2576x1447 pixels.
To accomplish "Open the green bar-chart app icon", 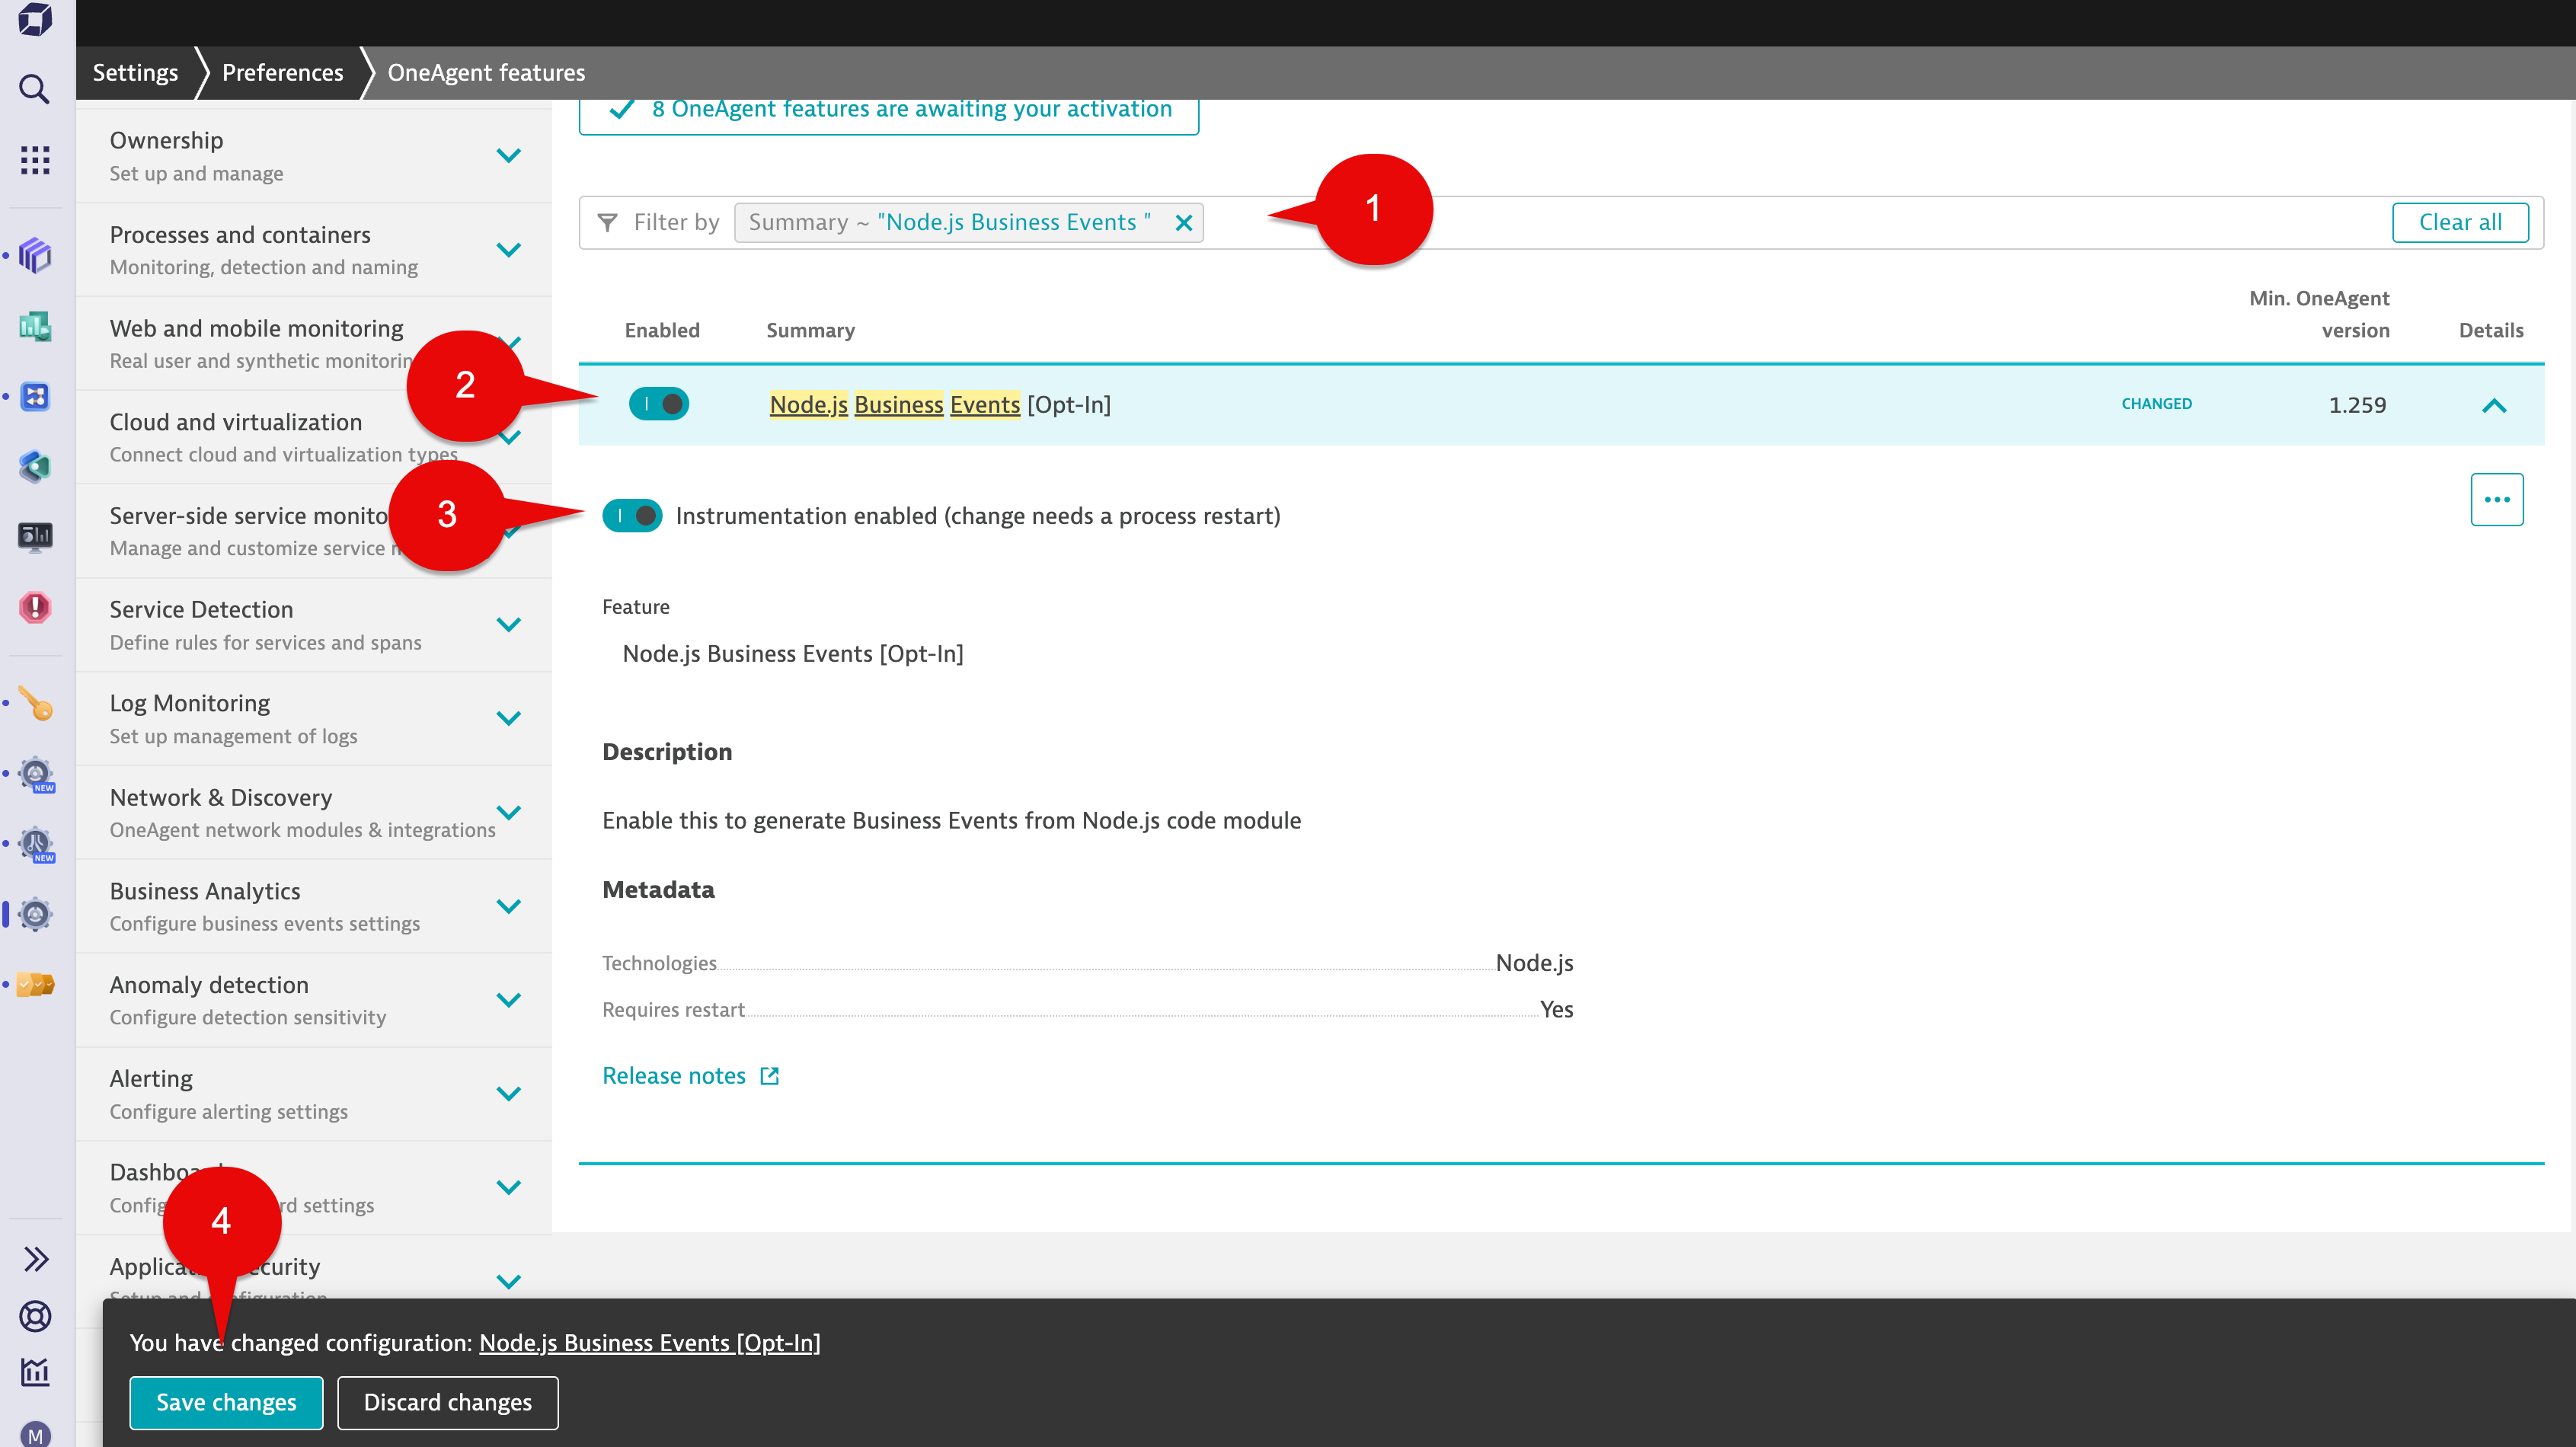I will (35, 326).
